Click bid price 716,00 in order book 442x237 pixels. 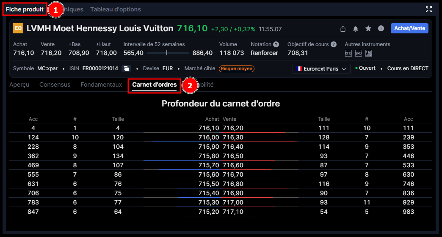coord(209,137)
